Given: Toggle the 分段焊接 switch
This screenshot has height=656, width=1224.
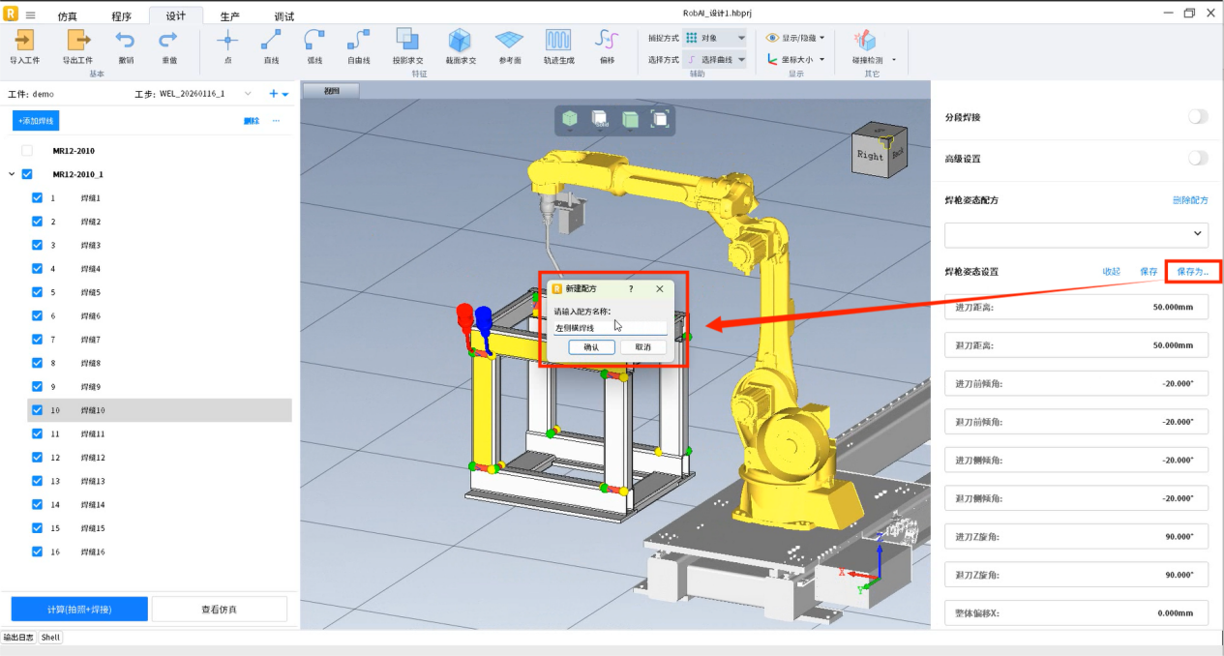Looking at the screenshot, I should (x=1197, y=117).
